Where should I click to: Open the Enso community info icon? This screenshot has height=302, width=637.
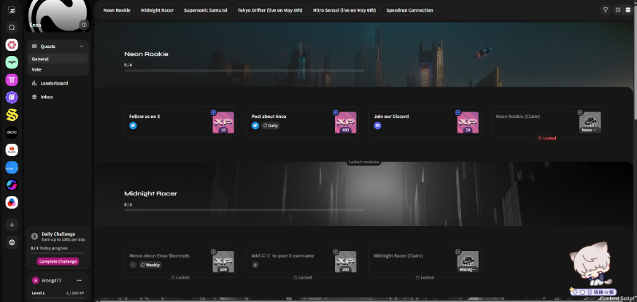[84, 25]
